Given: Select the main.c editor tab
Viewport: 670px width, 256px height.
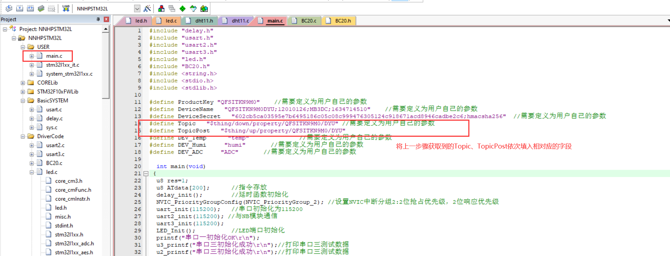Looking at the screenshot, I should (271, 21).
